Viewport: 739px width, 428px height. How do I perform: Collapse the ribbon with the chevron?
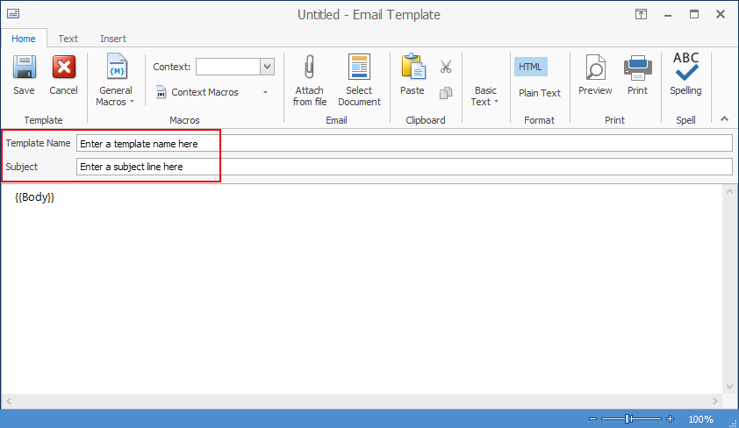click(x=724, y=119)
